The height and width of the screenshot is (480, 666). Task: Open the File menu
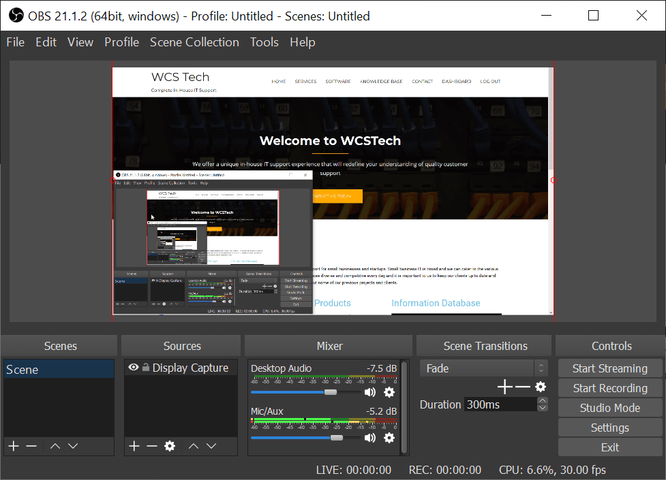click(x=15, y=42)
